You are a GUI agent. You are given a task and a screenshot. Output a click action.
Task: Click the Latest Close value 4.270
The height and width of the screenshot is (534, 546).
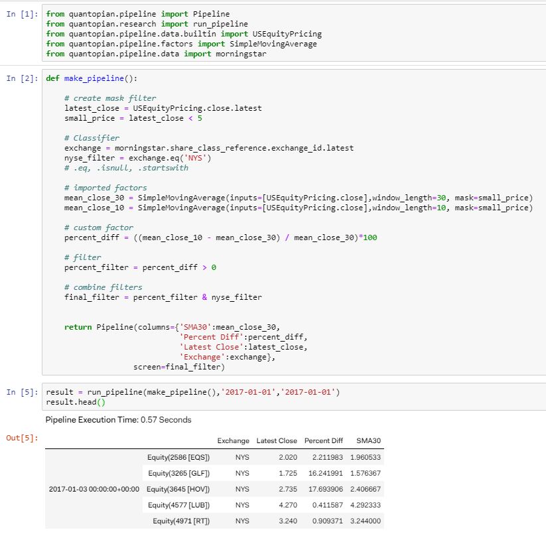288,505
